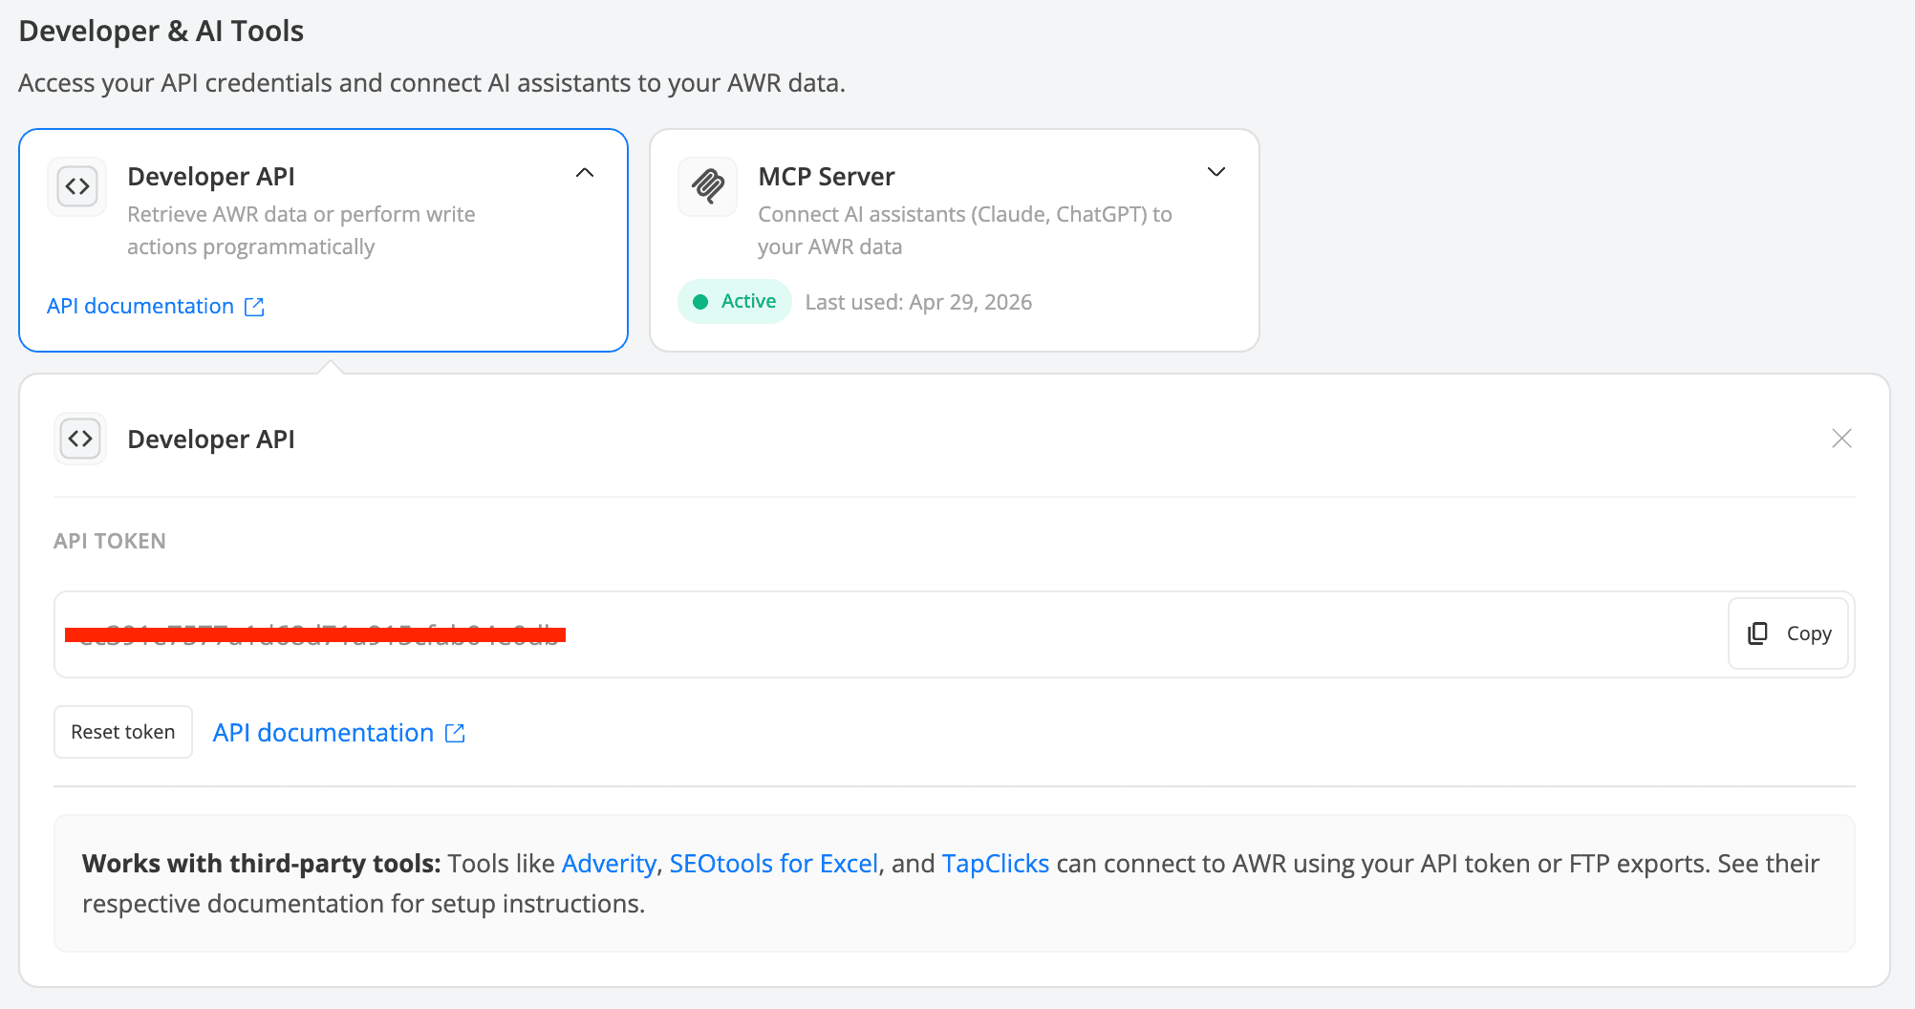Click 'Works with third-party tools:' text

click(x=262, y=864)
